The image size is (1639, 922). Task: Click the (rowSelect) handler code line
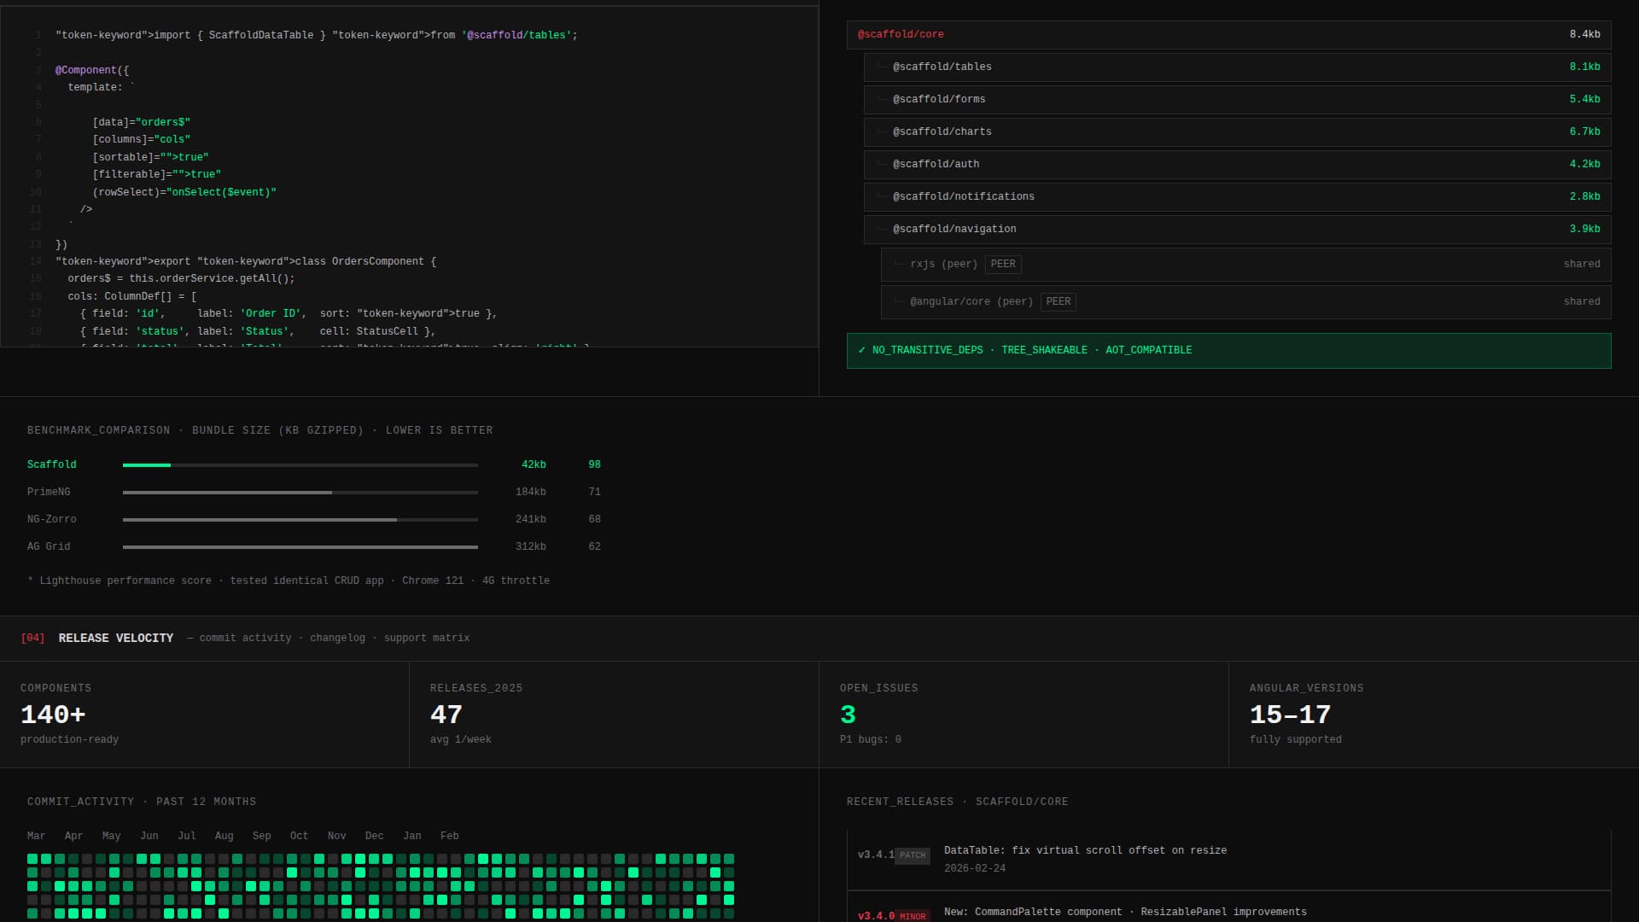pos(184,193)
